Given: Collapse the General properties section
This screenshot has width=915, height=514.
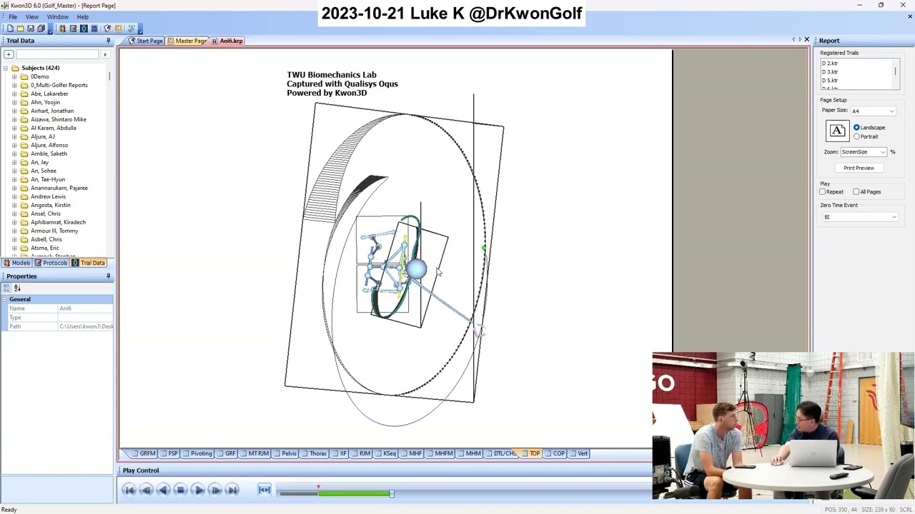Looking at the screenshot, I should pyautogui.click(x=6, y=299).
